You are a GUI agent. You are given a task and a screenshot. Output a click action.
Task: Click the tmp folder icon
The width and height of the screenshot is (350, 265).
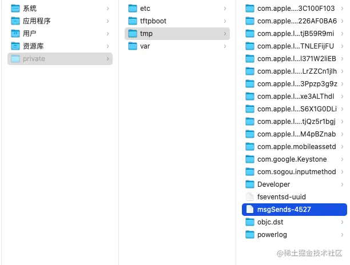133,34
